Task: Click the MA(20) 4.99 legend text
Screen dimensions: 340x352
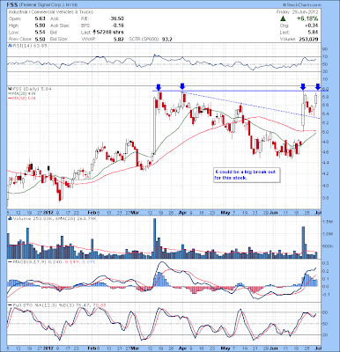Action: pyautogui.click(x=23, y=93)
